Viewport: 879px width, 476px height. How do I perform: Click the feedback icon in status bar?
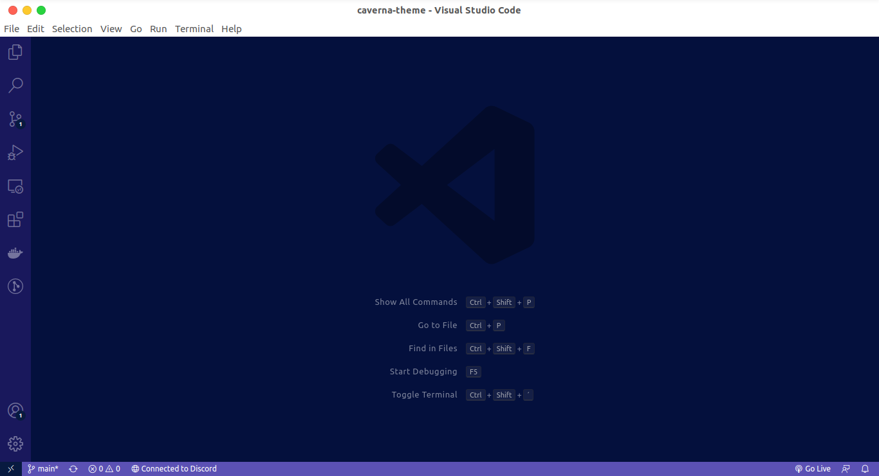click(x=846, y=469)
